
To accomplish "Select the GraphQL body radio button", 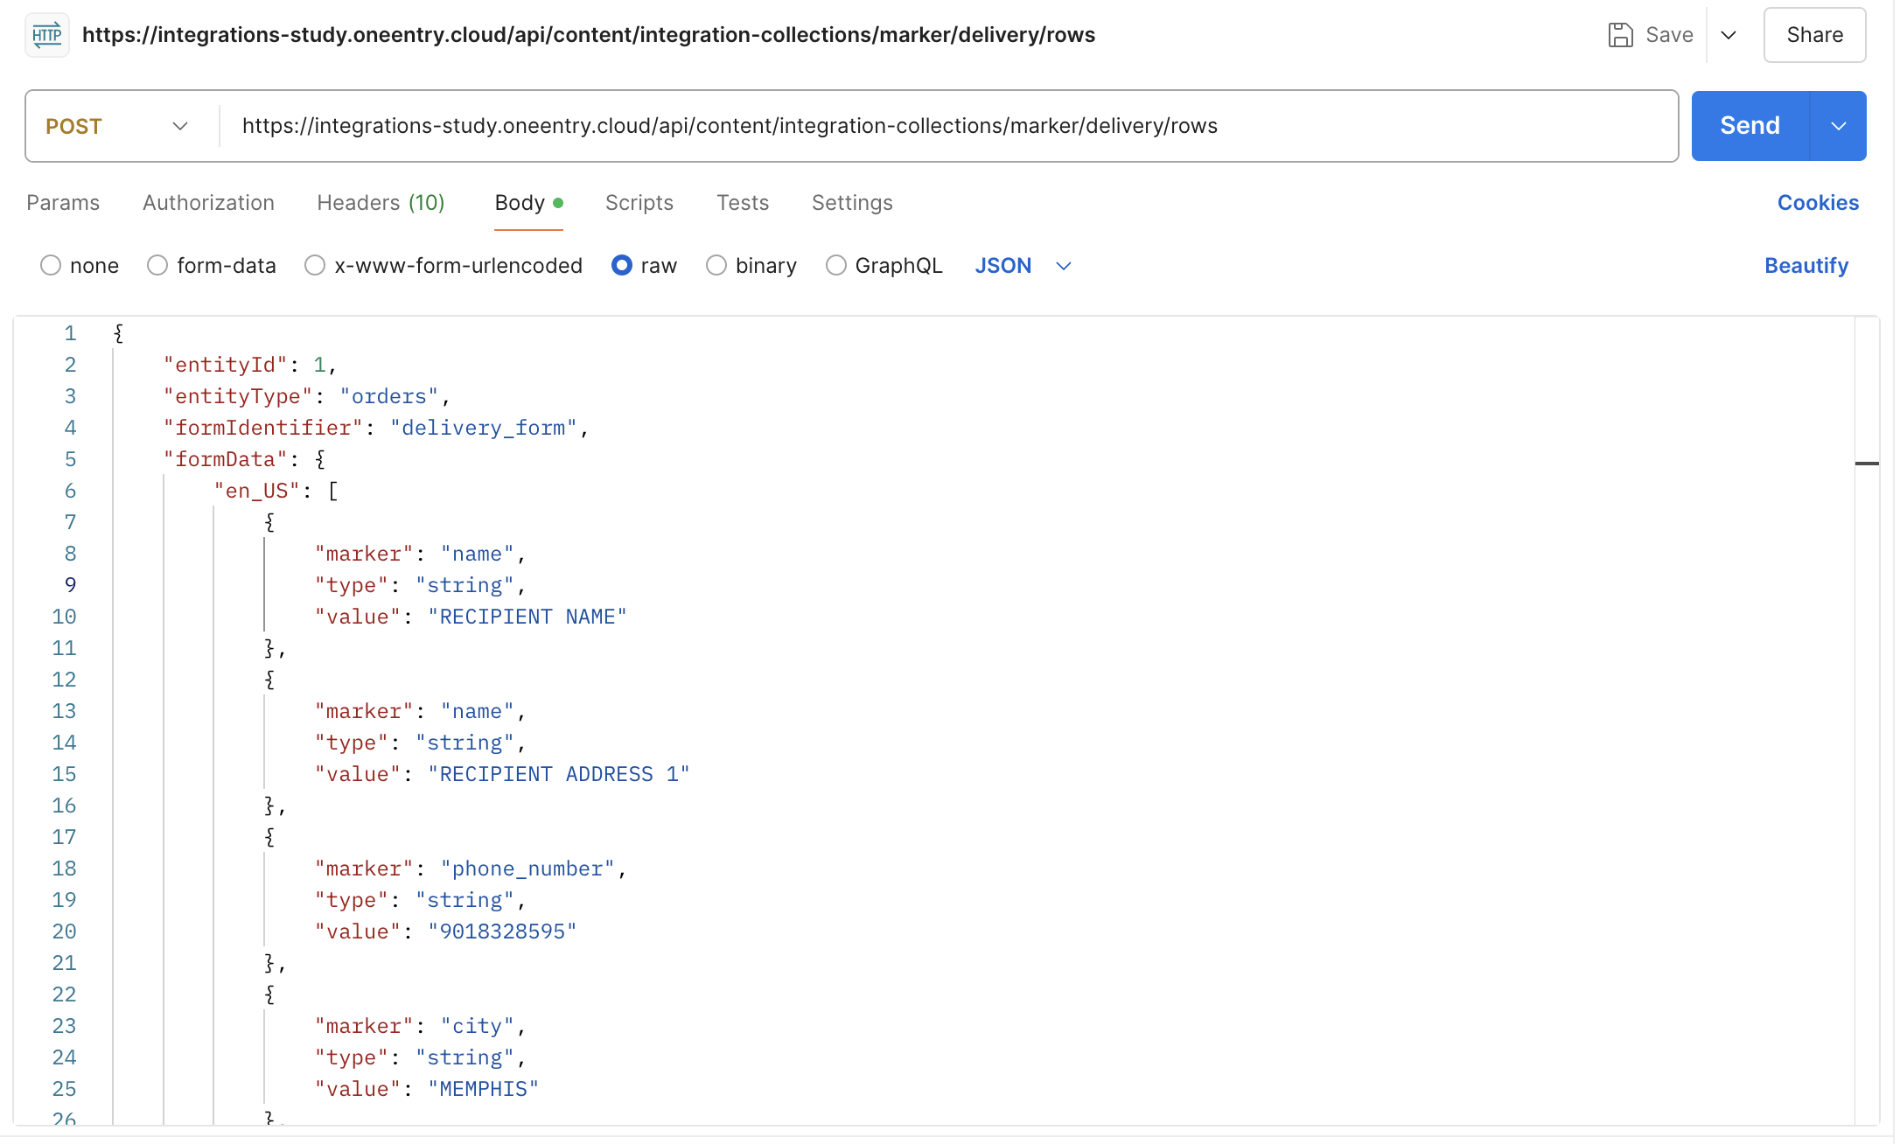I will point(836,266).
